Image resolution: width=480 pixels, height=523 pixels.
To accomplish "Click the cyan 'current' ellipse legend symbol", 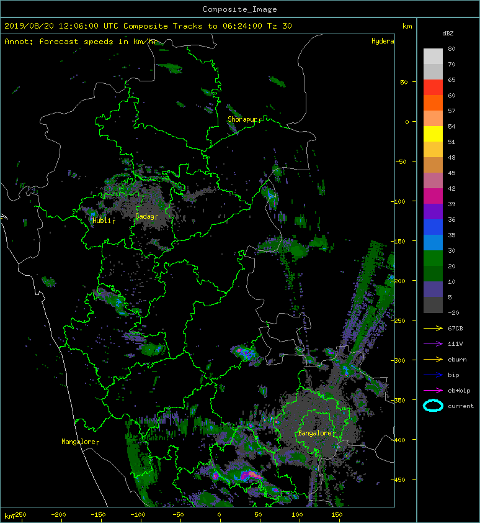I will coord(433,406).
